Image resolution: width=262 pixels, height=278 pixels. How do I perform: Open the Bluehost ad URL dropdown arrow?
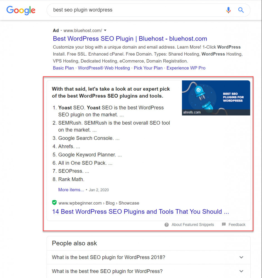click(105, 31)
